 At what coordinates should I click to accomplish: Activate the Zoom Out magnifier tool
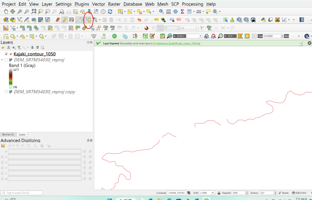coord(27,12)
